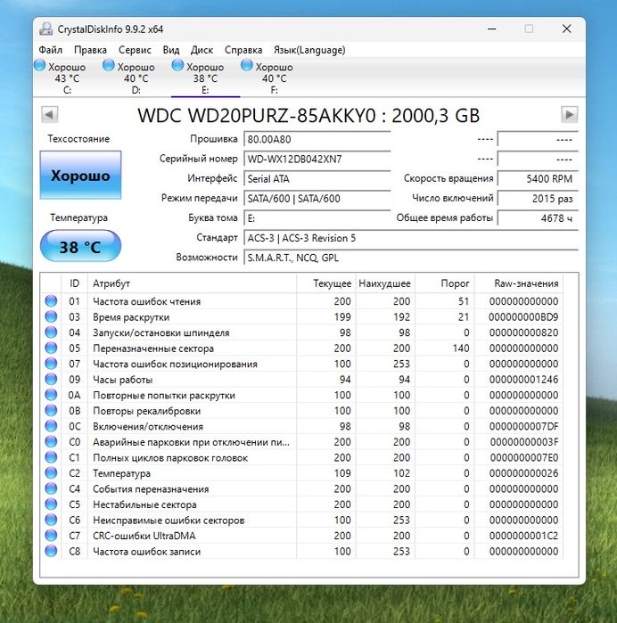Viewport: 617px width, 623px height.
Task: Click status orb for attribute C7 CRC errors
Action: pos(51,536)
